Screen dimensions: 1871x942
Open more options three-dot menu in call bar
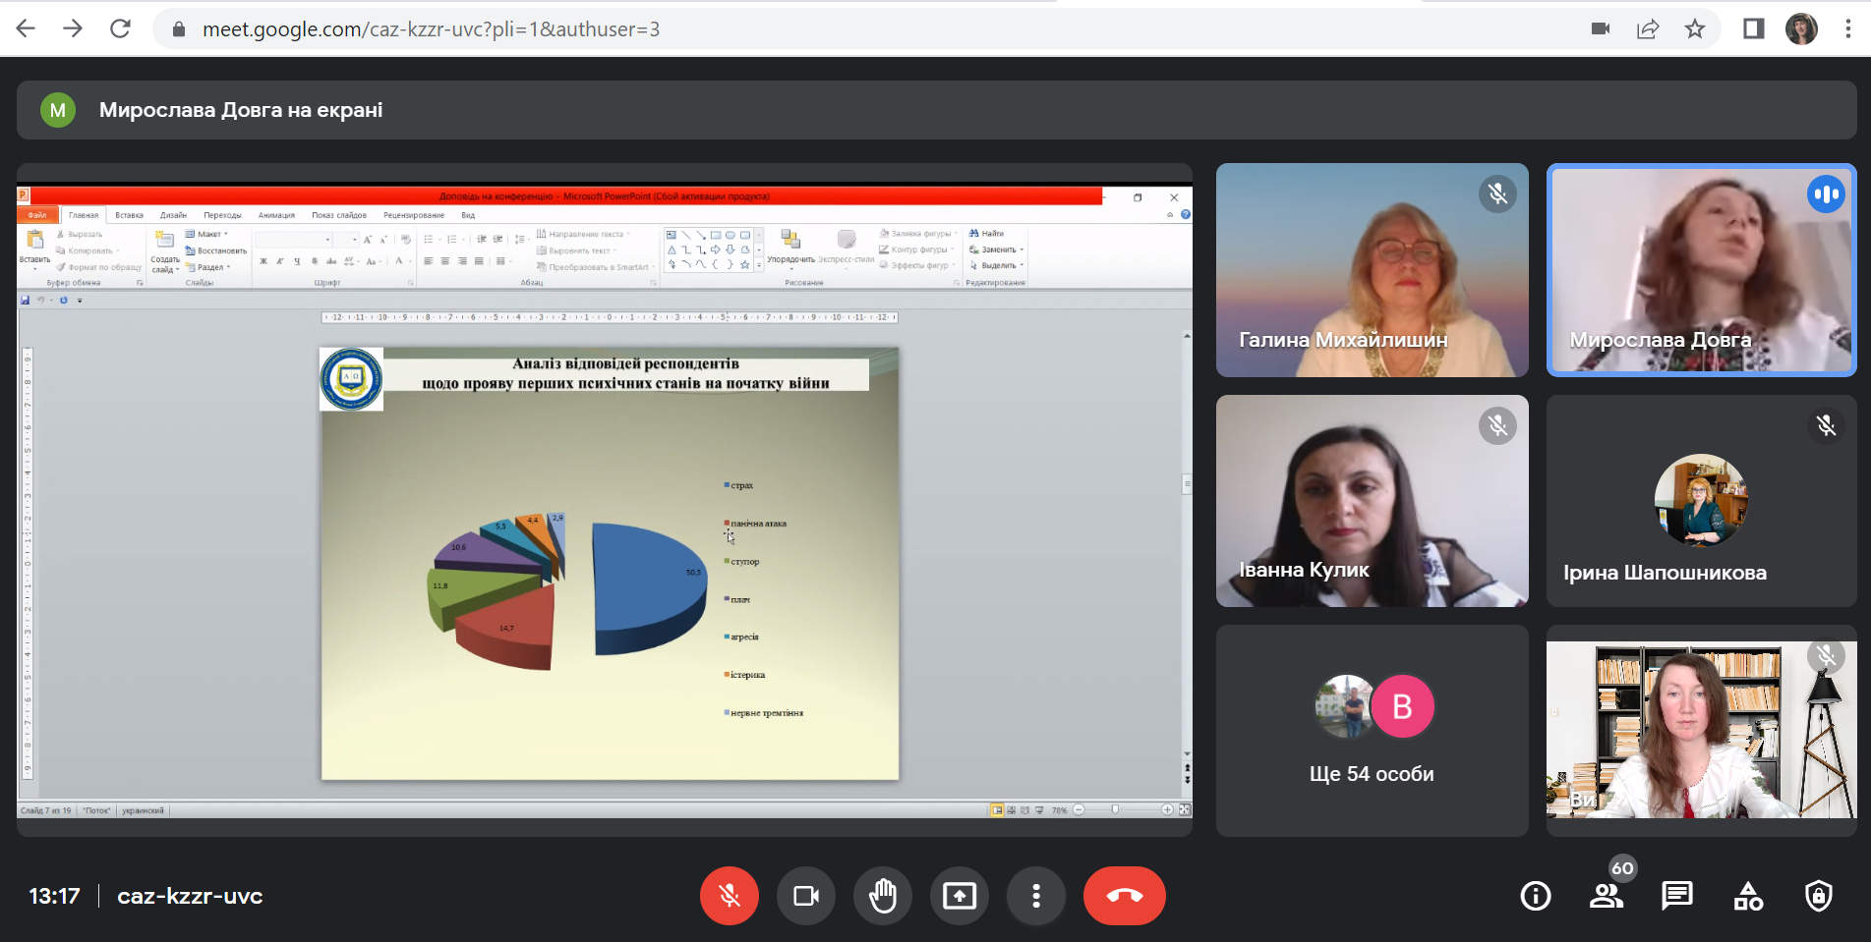1035,896
